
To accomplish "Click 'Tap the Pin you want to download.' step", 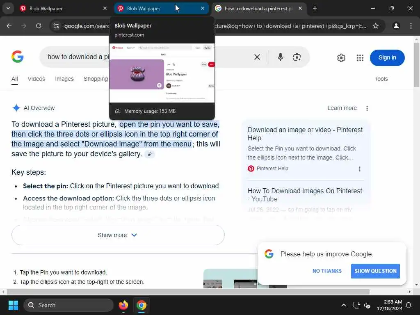I will tap(63, 272).
